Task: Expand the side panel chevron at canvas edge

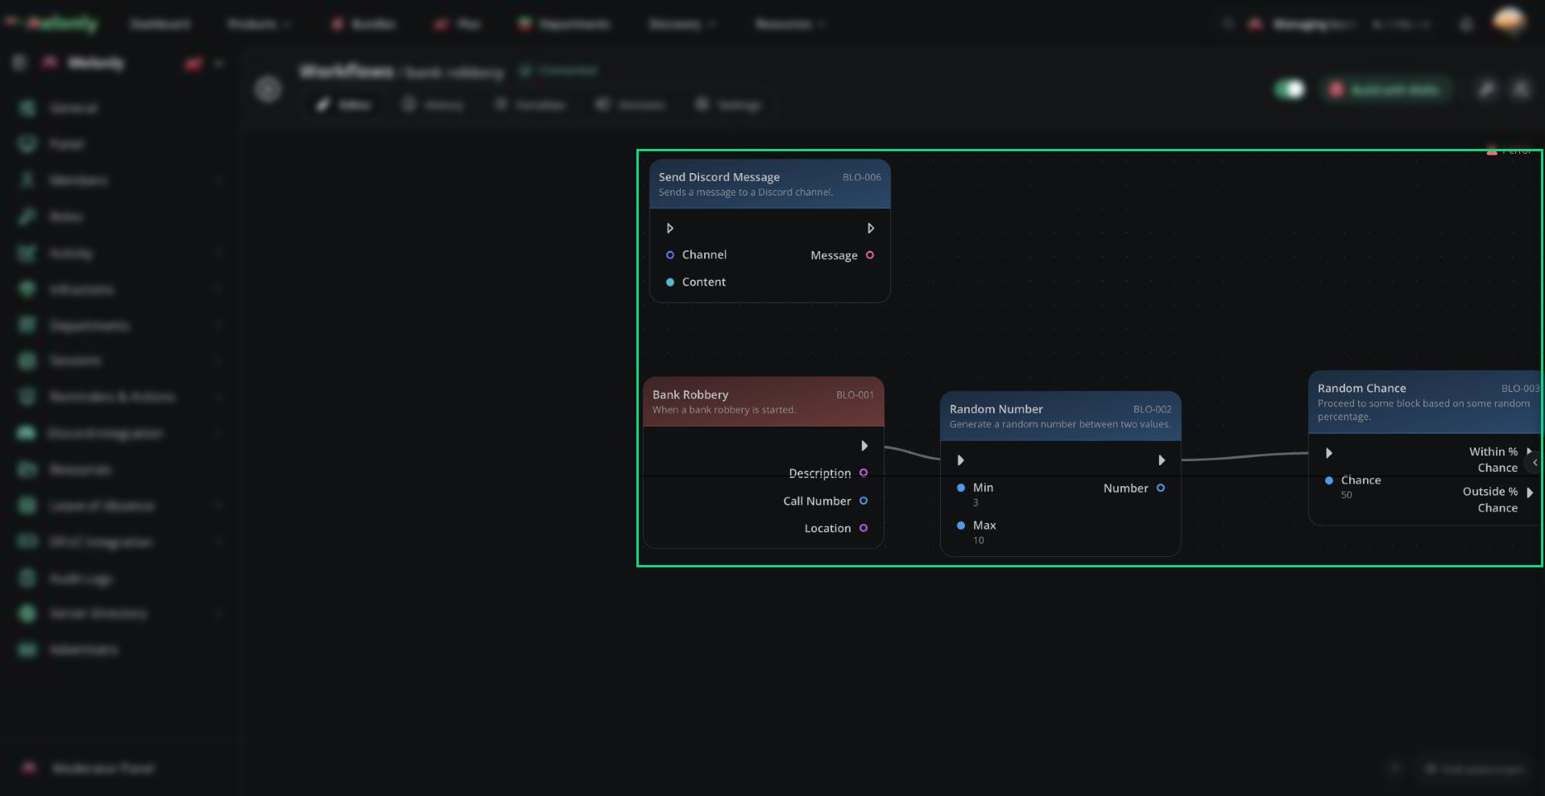Action: tap(1535, 463)
